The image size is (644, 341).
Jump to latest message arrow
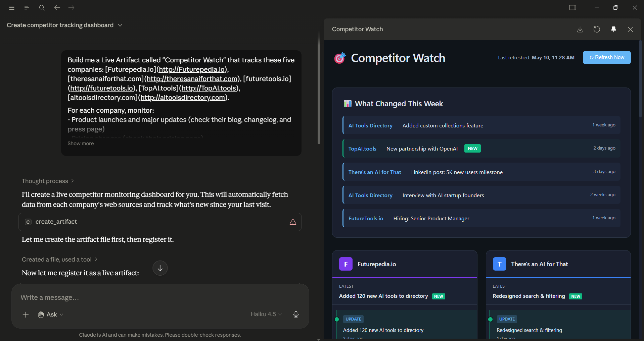coord(160,268)
